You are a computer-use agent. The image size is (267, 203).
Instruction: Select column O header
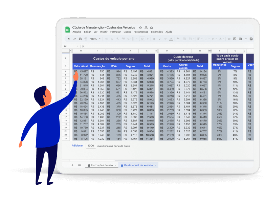167,51
